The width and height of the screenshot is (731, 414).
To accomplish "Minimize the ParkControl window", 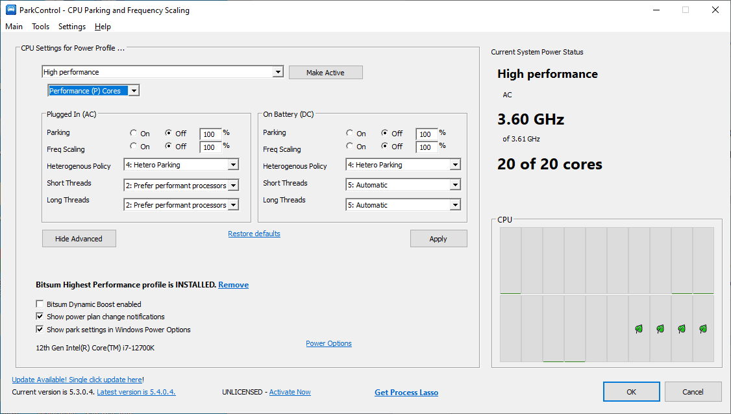I will (656, 10).
